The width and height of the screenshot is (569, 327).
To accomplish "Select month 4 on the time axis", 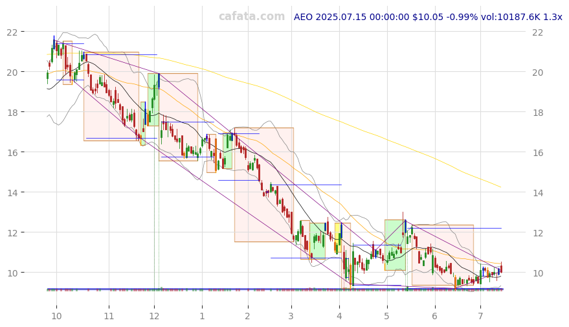I will click(339, 316).
